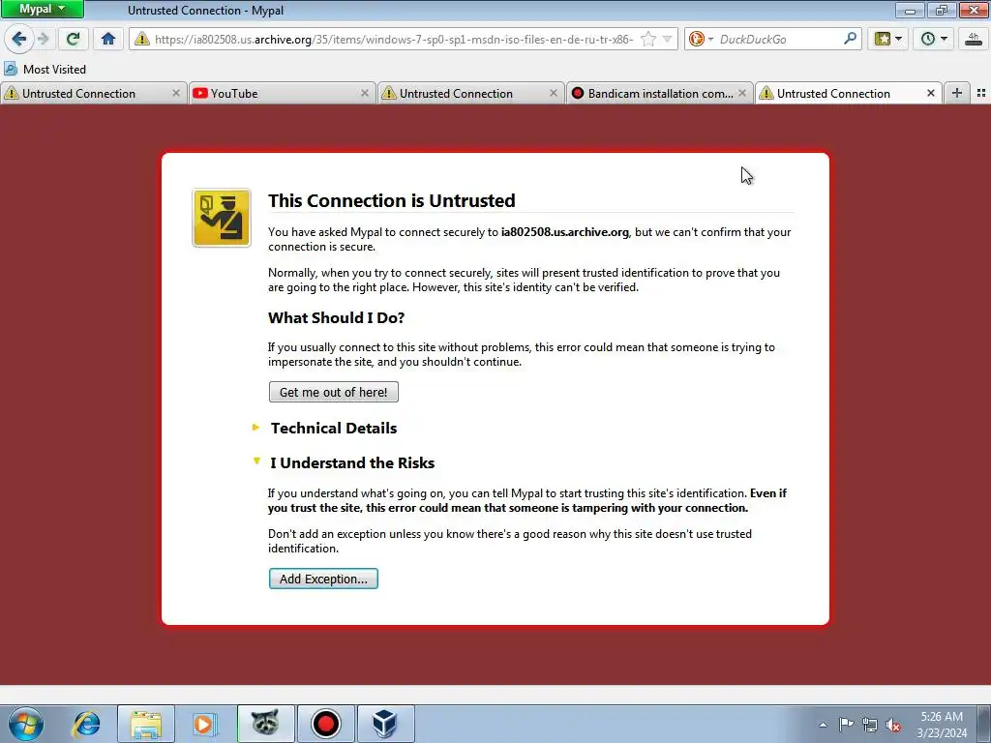
Task: Click the warning site identity icon in address bar
Action: [x=142, y=39]
